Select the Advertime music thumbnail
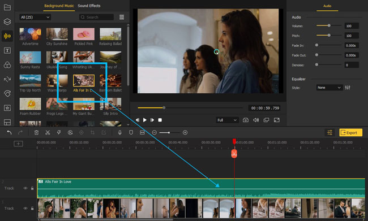Viewport: 368px width, 221px height. click(30, 34)
